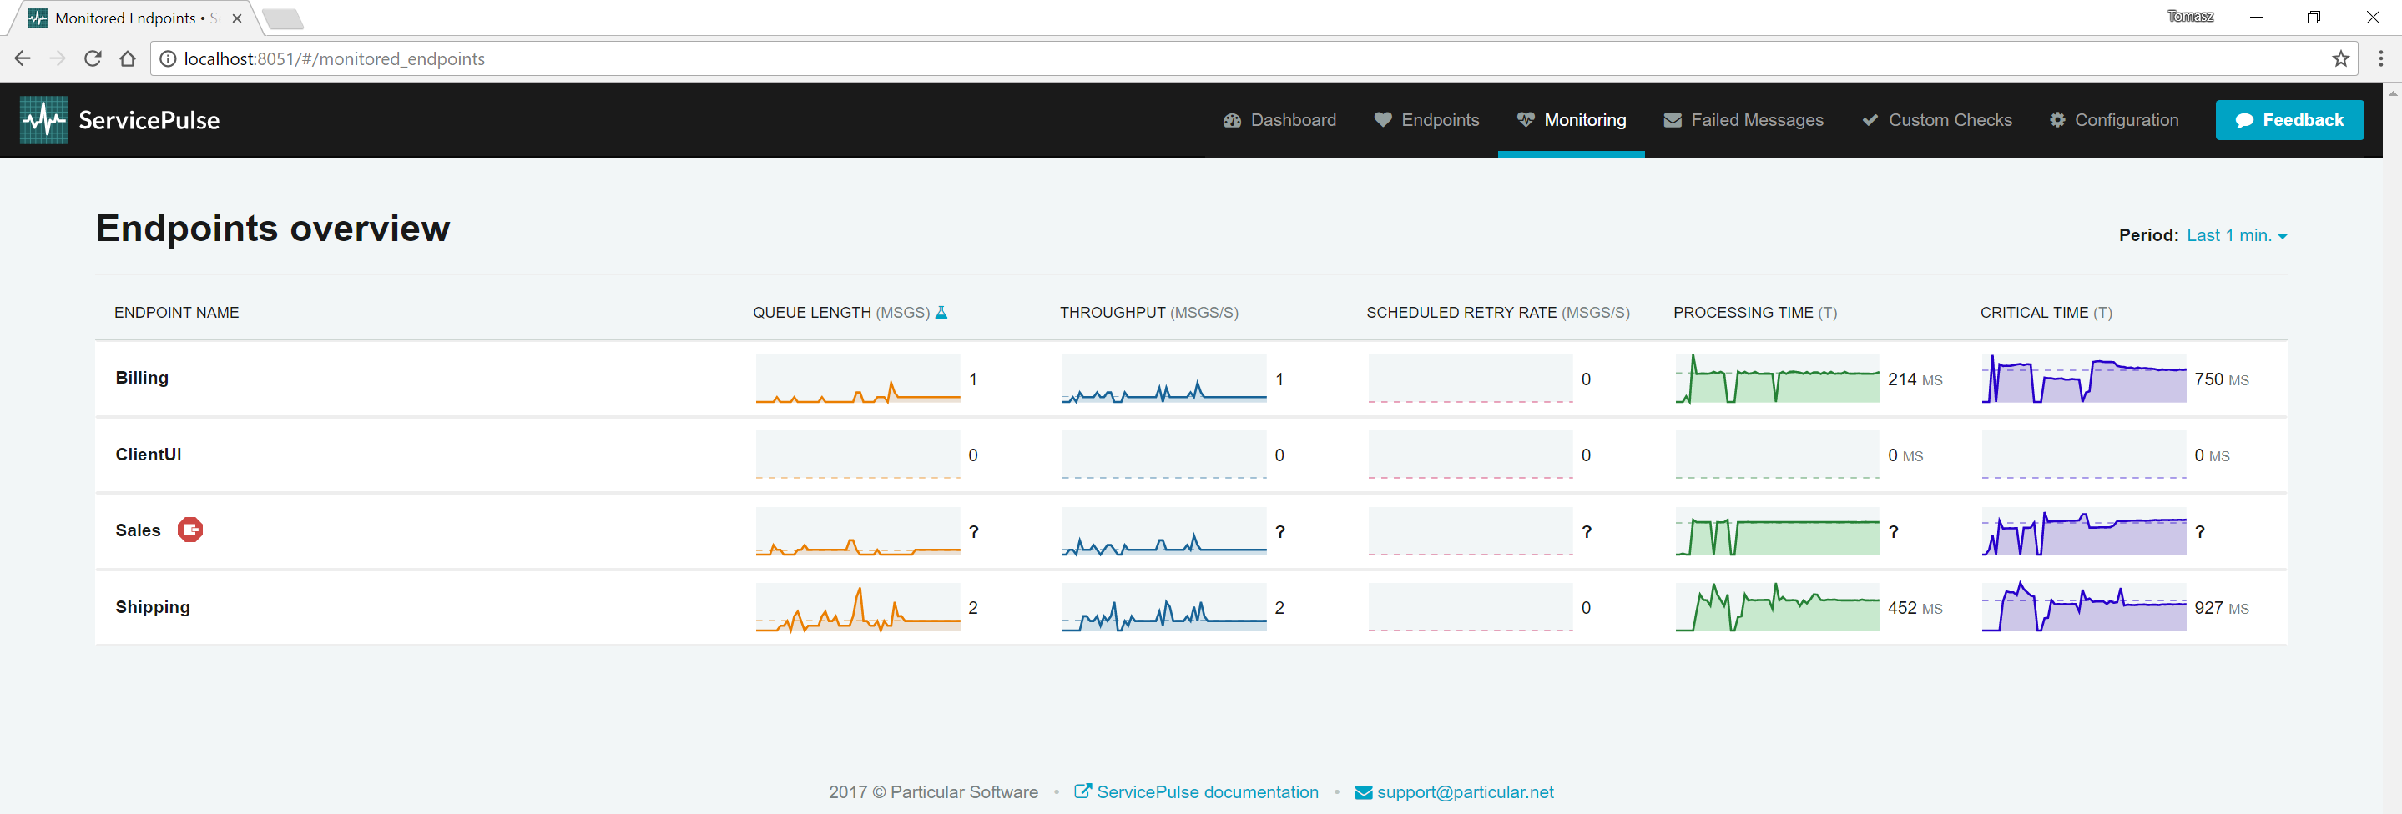Select the Monitoring tab
Viewport: 2402px width, 814px height.
tap(1572, 120)
